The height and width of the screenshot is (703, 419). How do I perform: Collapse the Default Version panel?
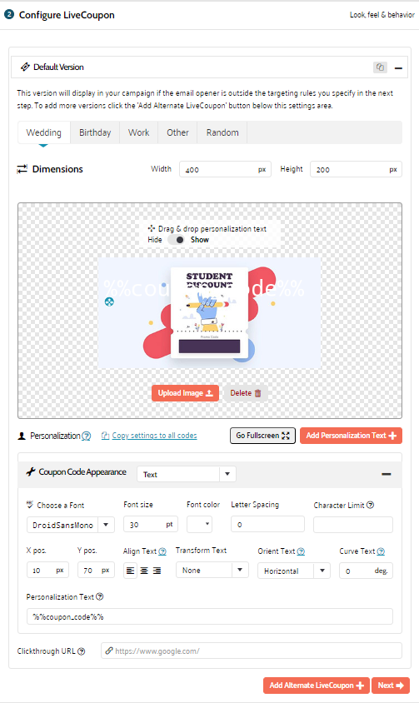coord(398,68)
